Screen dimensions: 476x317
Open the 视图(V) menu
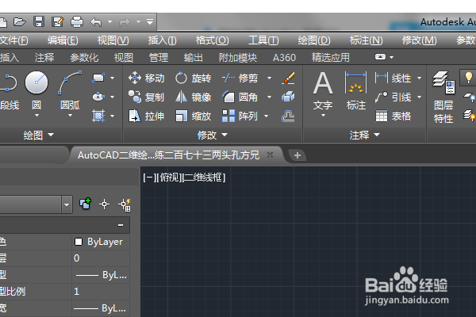coord(113,40)
